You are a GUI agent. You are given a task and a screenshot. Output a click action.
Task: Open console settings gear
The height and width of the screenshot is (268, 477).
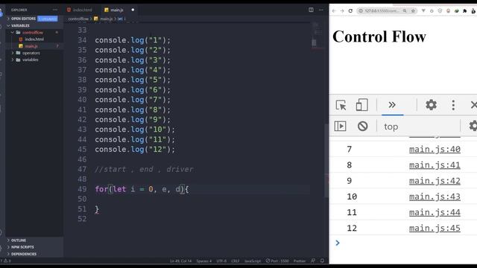pyautogui.click(x=473, y=126)
